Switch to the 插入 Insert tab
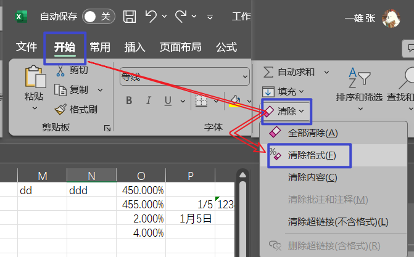The width and height of the screenshot is (414, 257). tap(135, 47)
